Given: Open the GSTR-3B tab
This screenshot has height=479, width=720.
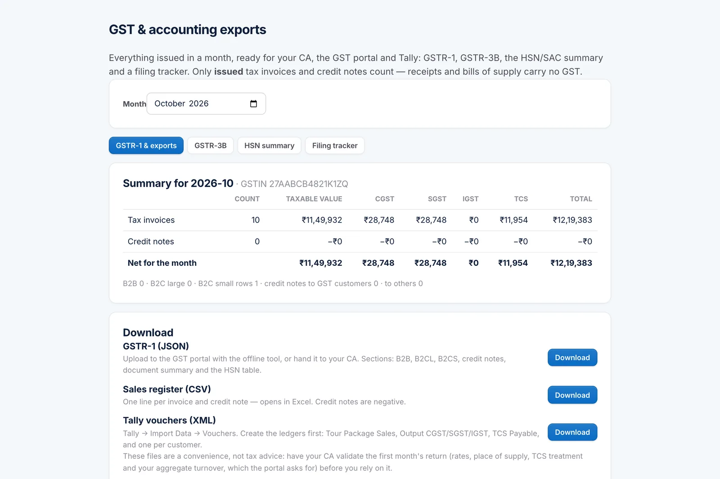Looking at the screenshot, I should click(x=211, y=146).
